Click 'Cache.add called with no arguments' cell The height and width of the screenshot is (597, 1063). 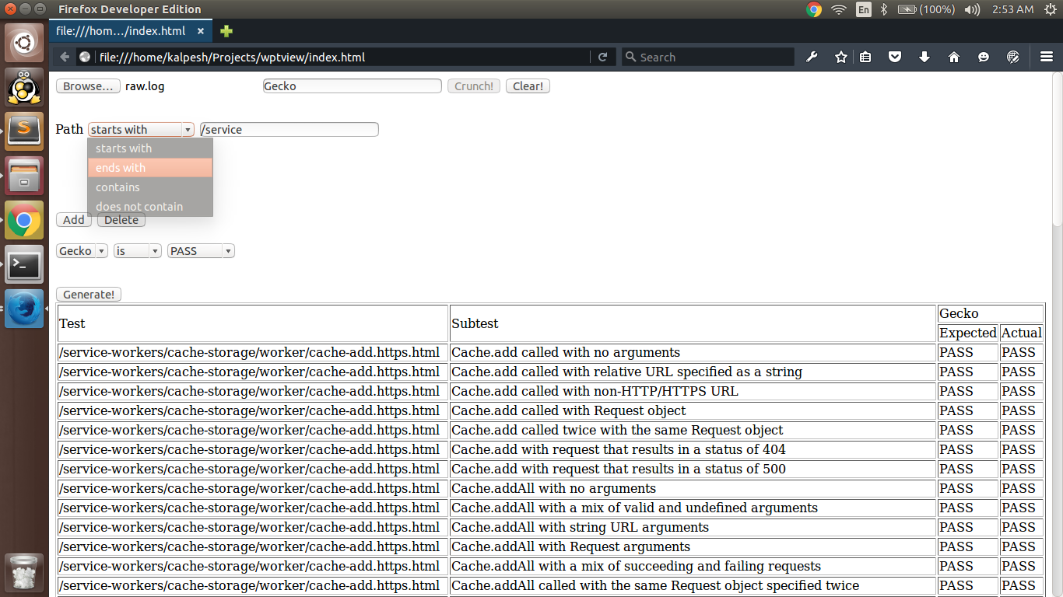(693, 352)
